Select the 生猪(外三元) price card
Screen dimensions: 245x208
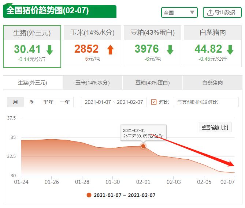coord(32,46)
